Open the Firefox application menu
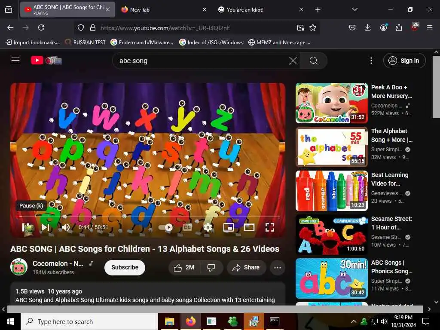This screenshot has height=330, width=440. coord(430,27)
